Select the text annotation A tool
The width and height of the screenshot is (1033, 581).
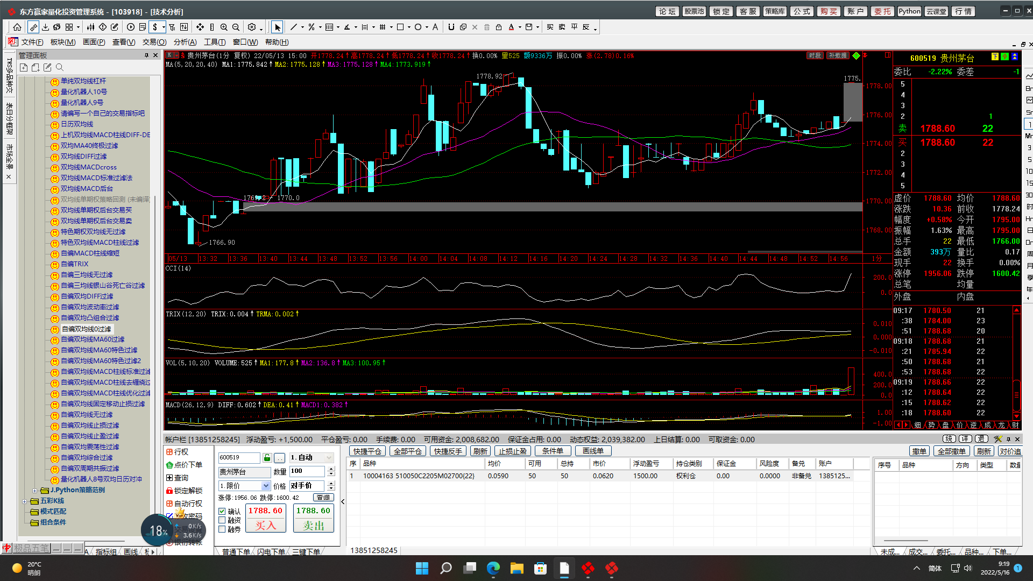pos(435,27)
